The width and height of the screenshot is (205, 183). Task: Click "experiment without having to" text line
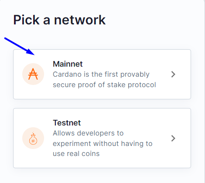(x=102, y=144)
